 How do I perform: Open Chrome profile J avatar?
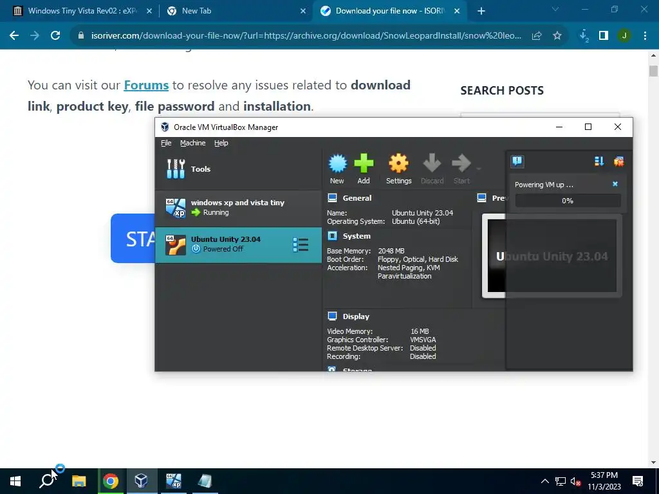click(x=624, y=36)
